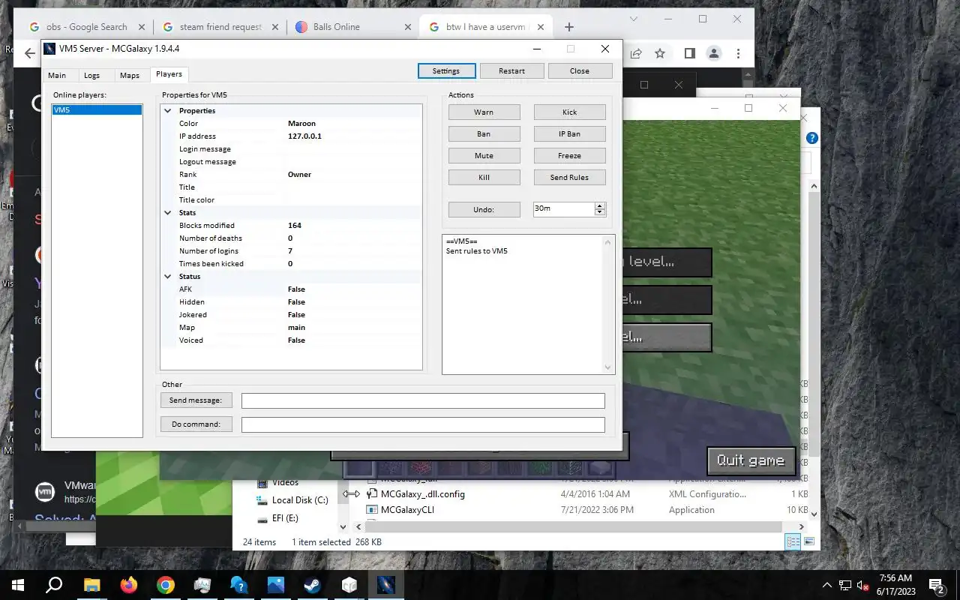Select the Color property row
The width and height of the screenshot is (960, 600).
(x=291, y=123)
